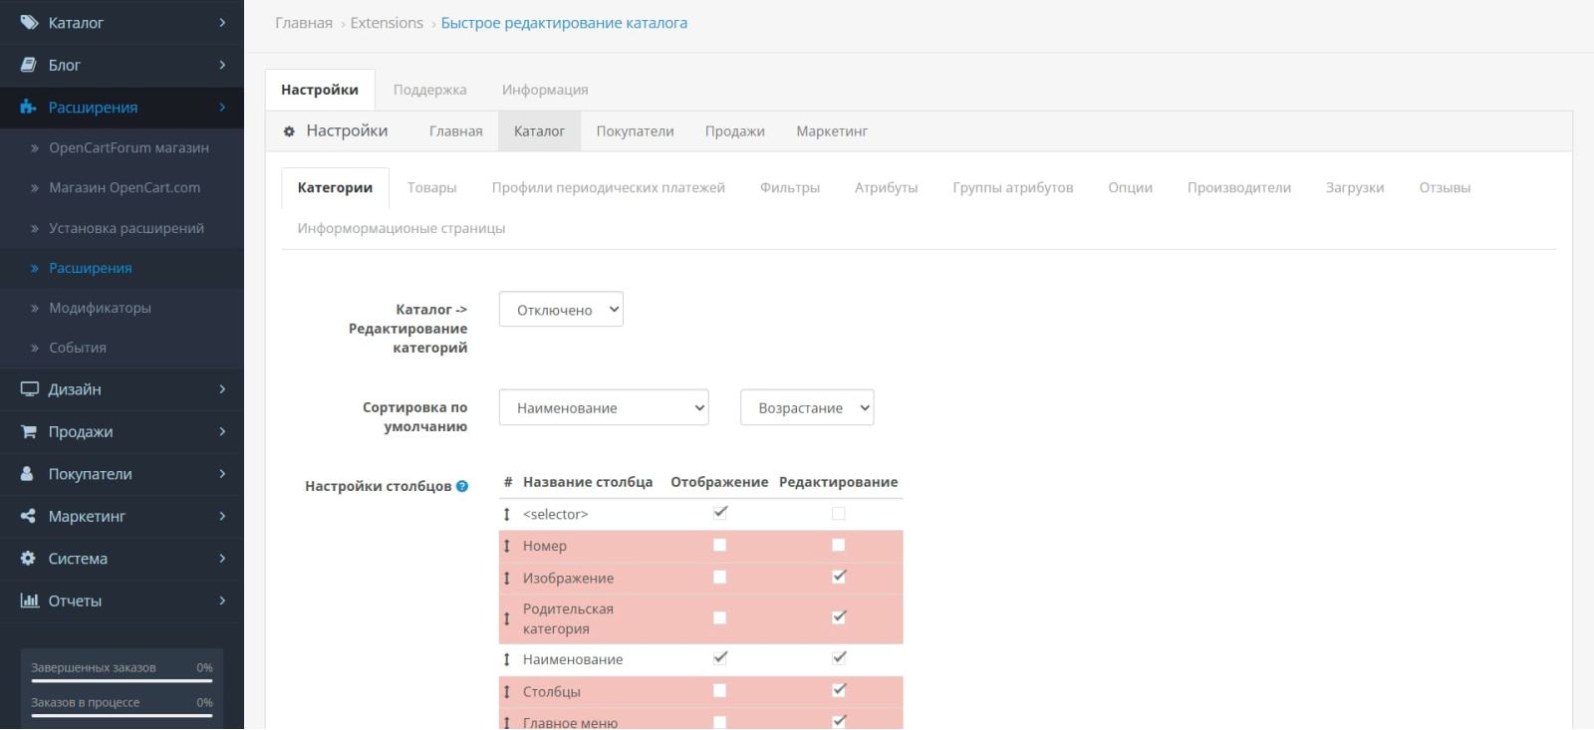This screenshot has width=1594, height=730.
Task: Click the reorder handle of Родительская категория row
Action: click(507, 618)
